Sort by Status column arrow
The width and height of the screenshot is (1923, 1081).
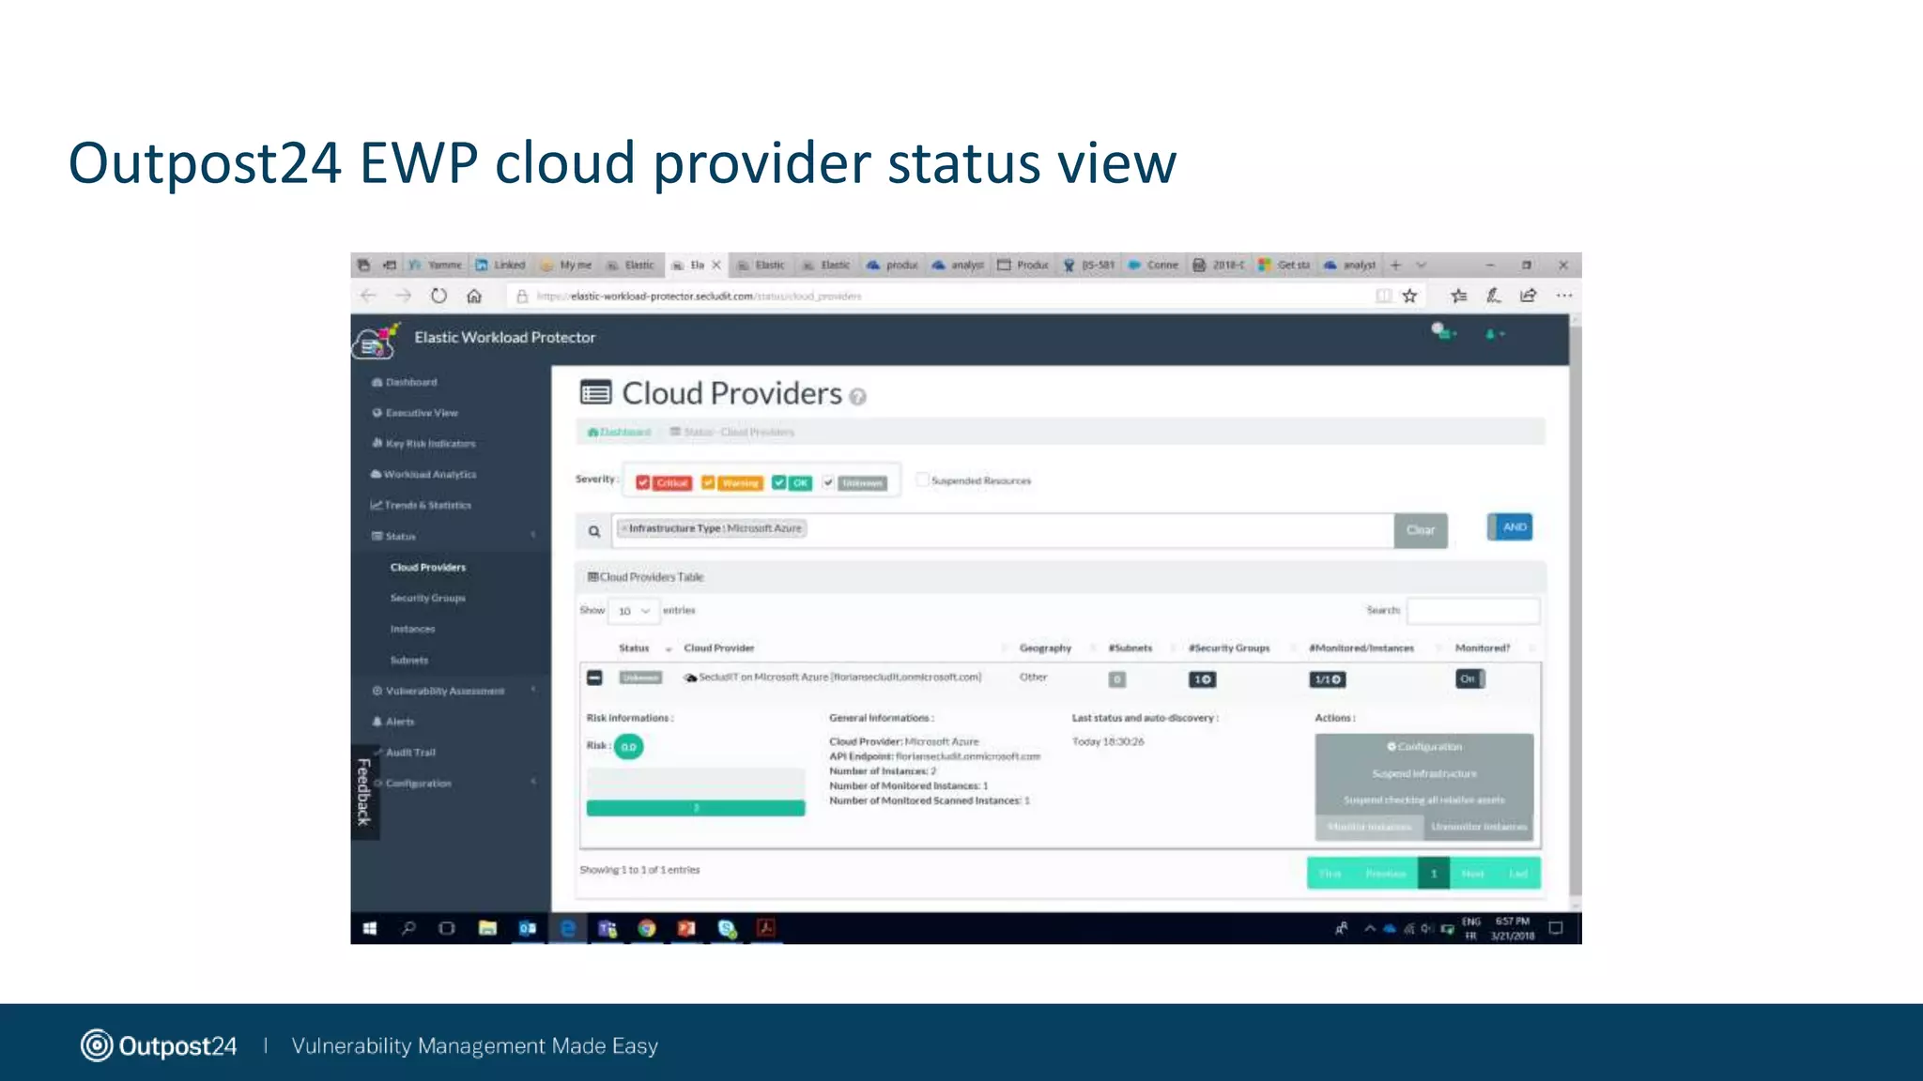(669, 649)
